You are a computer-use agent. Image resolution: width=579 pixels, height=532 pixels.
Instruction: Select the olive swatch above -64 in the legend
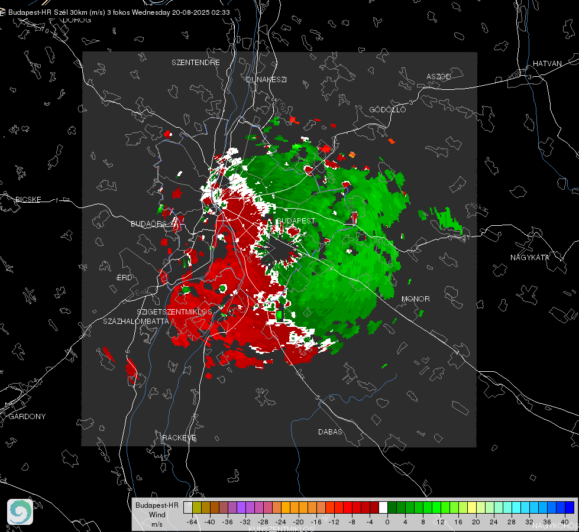tap(197, 508)
